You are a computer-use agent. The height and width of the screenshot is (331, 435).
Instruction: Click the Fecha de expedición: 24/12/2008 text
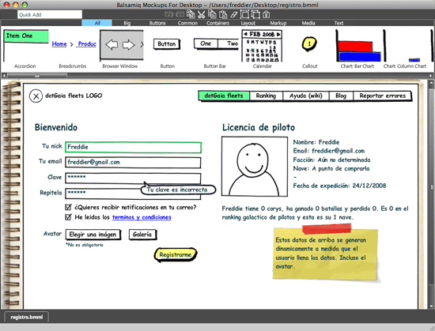coord(339,186)
